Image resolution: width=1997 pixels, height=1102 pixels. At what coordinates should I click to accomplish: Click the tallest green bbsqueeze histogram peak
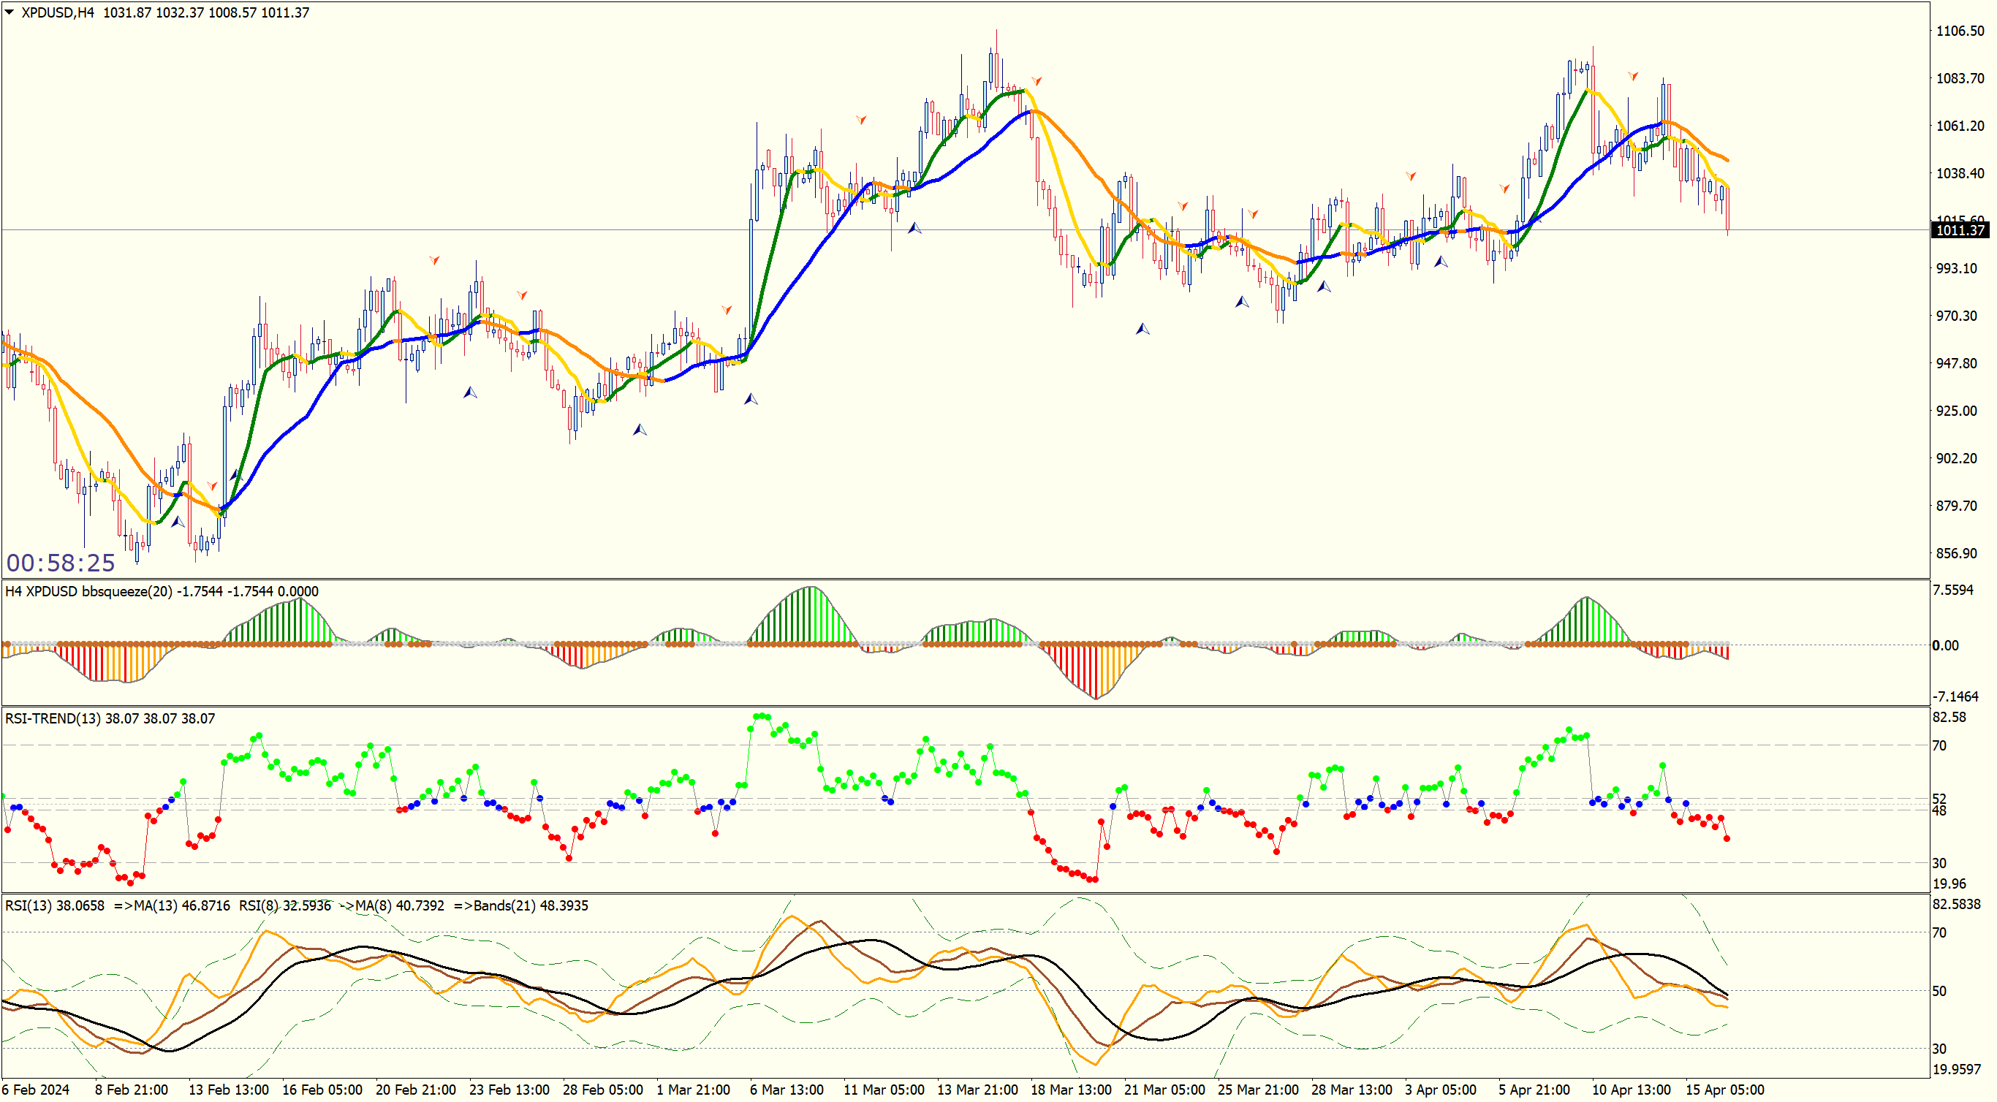click(811, 612)
